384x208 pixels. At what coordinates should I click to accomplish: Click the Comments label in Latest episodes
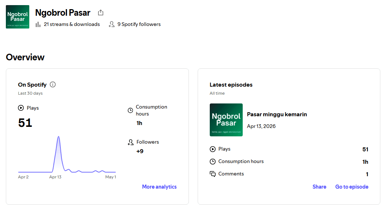(231, 174)
